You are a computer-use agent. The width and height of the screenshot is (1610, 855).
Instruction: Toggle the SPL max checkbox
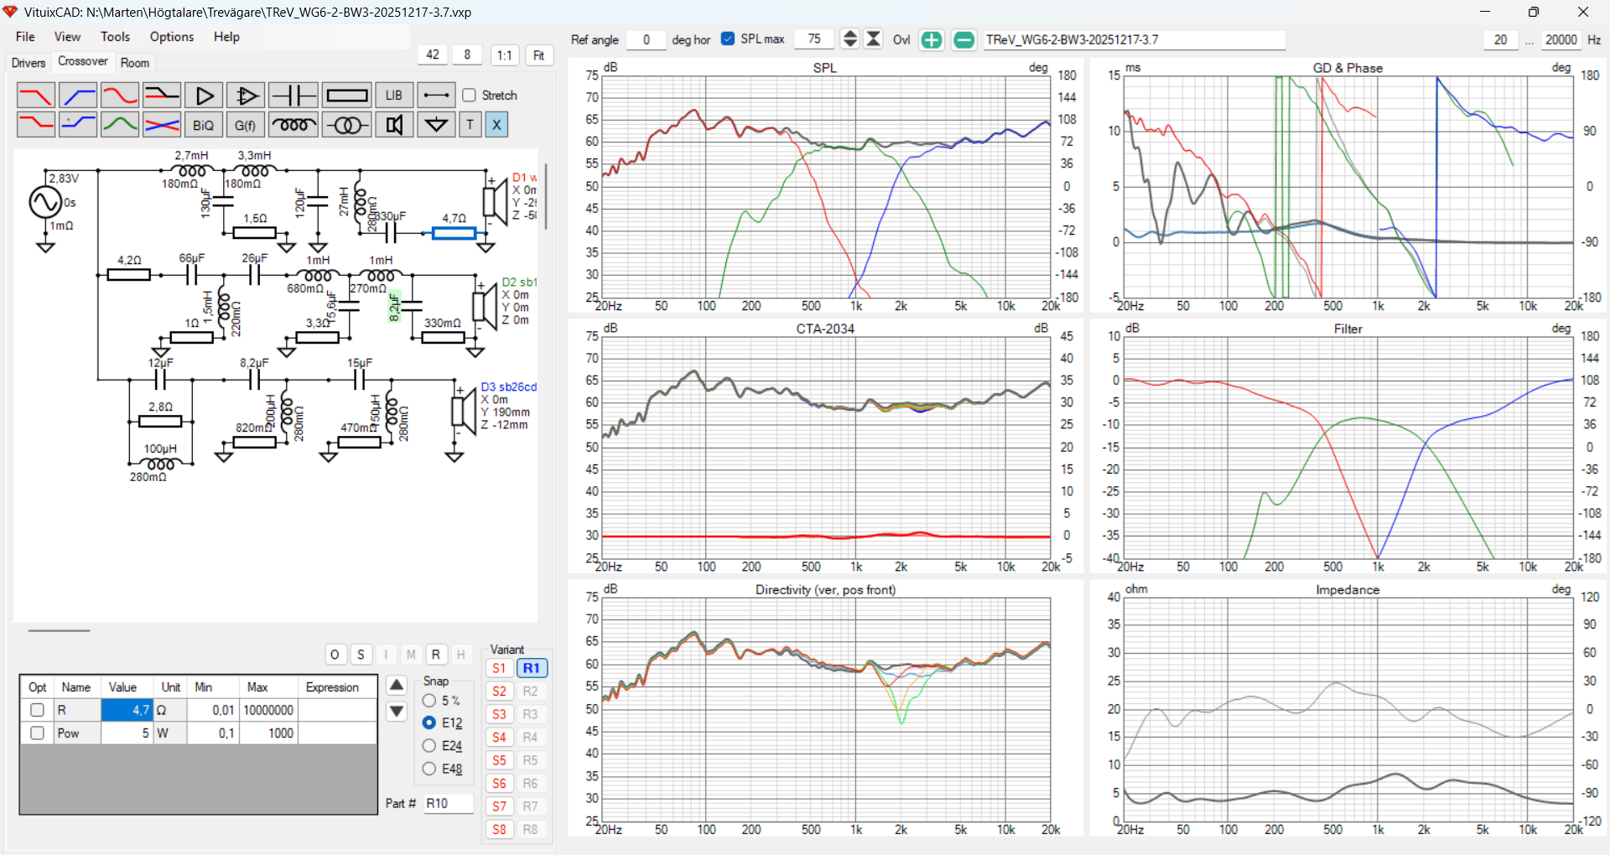click(x=728, y=39)
